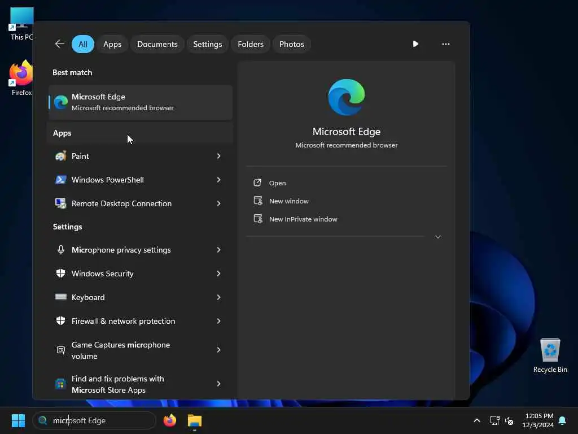
Task: Show hidden icons tray chevron
Action: (x=476, y=420)
